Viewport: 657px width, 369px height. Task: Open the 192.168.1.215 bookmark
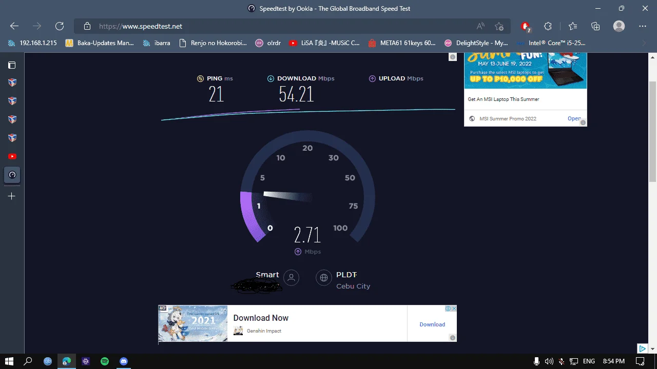pos(32,43)
